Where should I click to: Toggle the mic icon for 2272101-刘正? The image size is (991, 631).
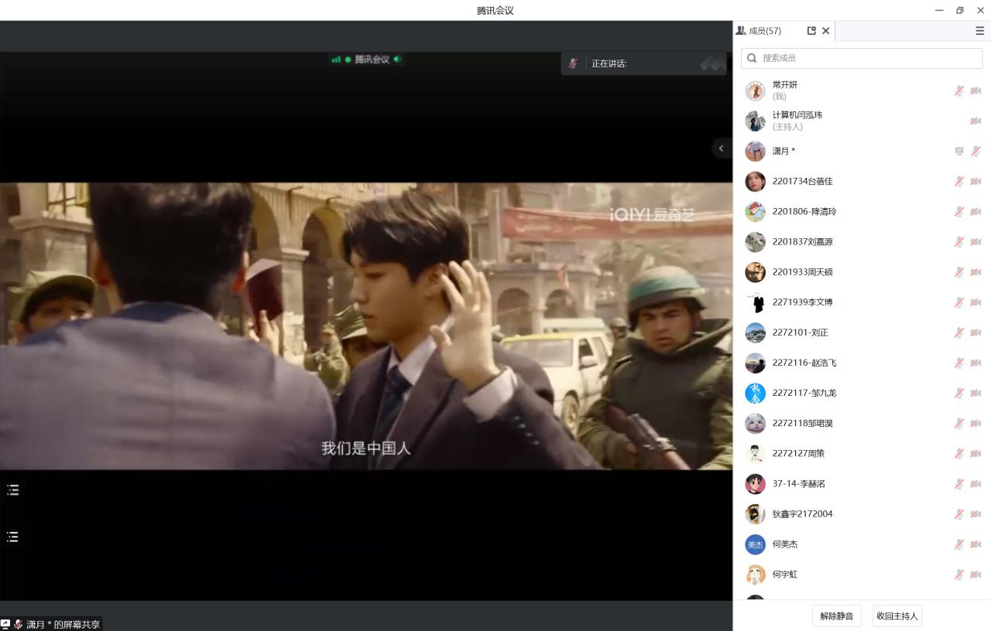click(x=959, y=333)
